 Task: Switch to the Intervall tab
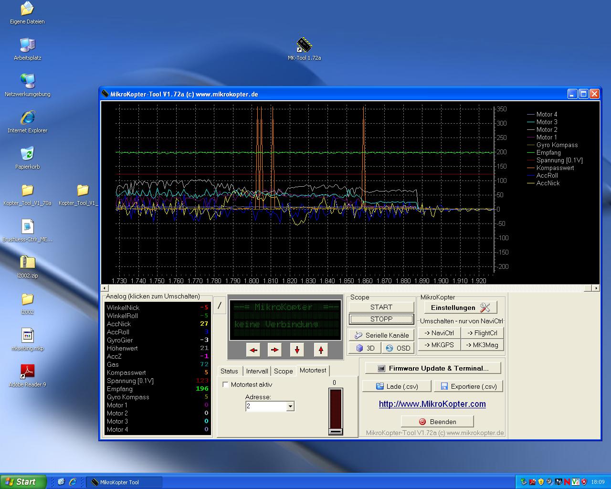click(x=257, y=371)
